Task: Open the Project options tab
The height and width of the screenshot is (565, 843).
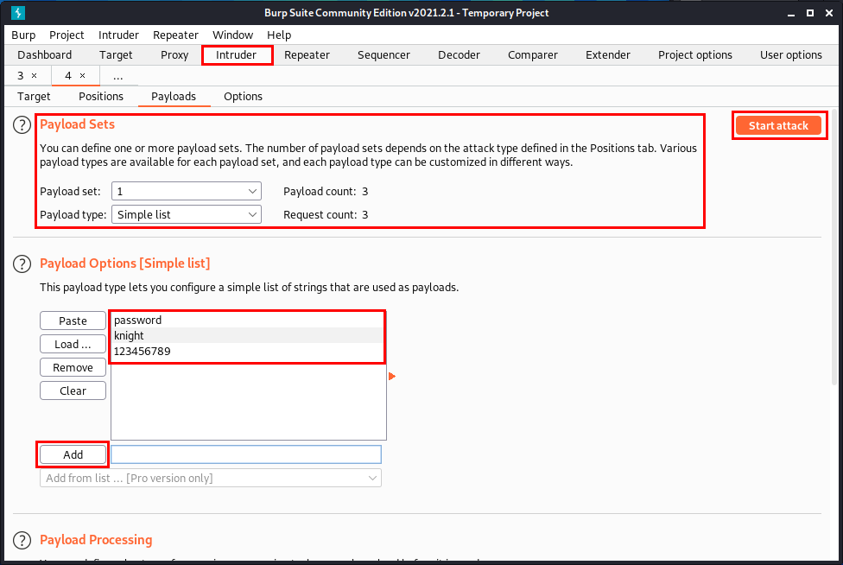Action: (695, 54)
